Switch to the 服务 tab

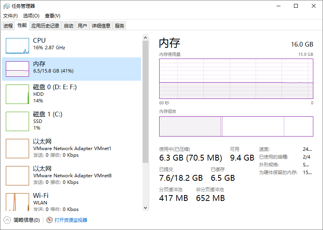coord(120,26)
